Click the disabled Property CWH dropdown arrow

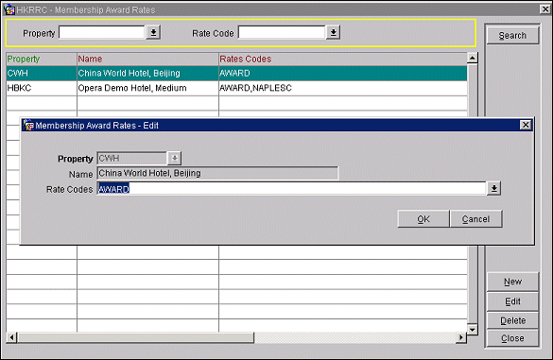tap(174, 159)
